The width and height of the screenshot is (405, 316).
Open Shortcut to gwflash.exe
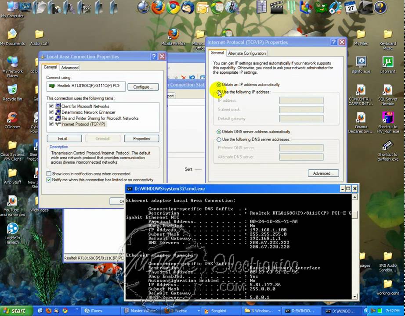pos(388,151)
